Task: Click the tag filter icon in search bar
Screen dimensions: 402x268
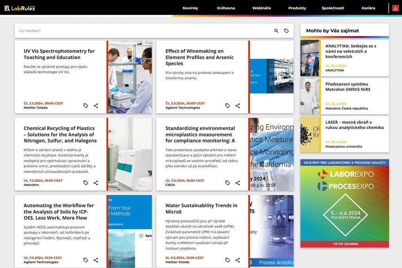Action: point(287,31)
